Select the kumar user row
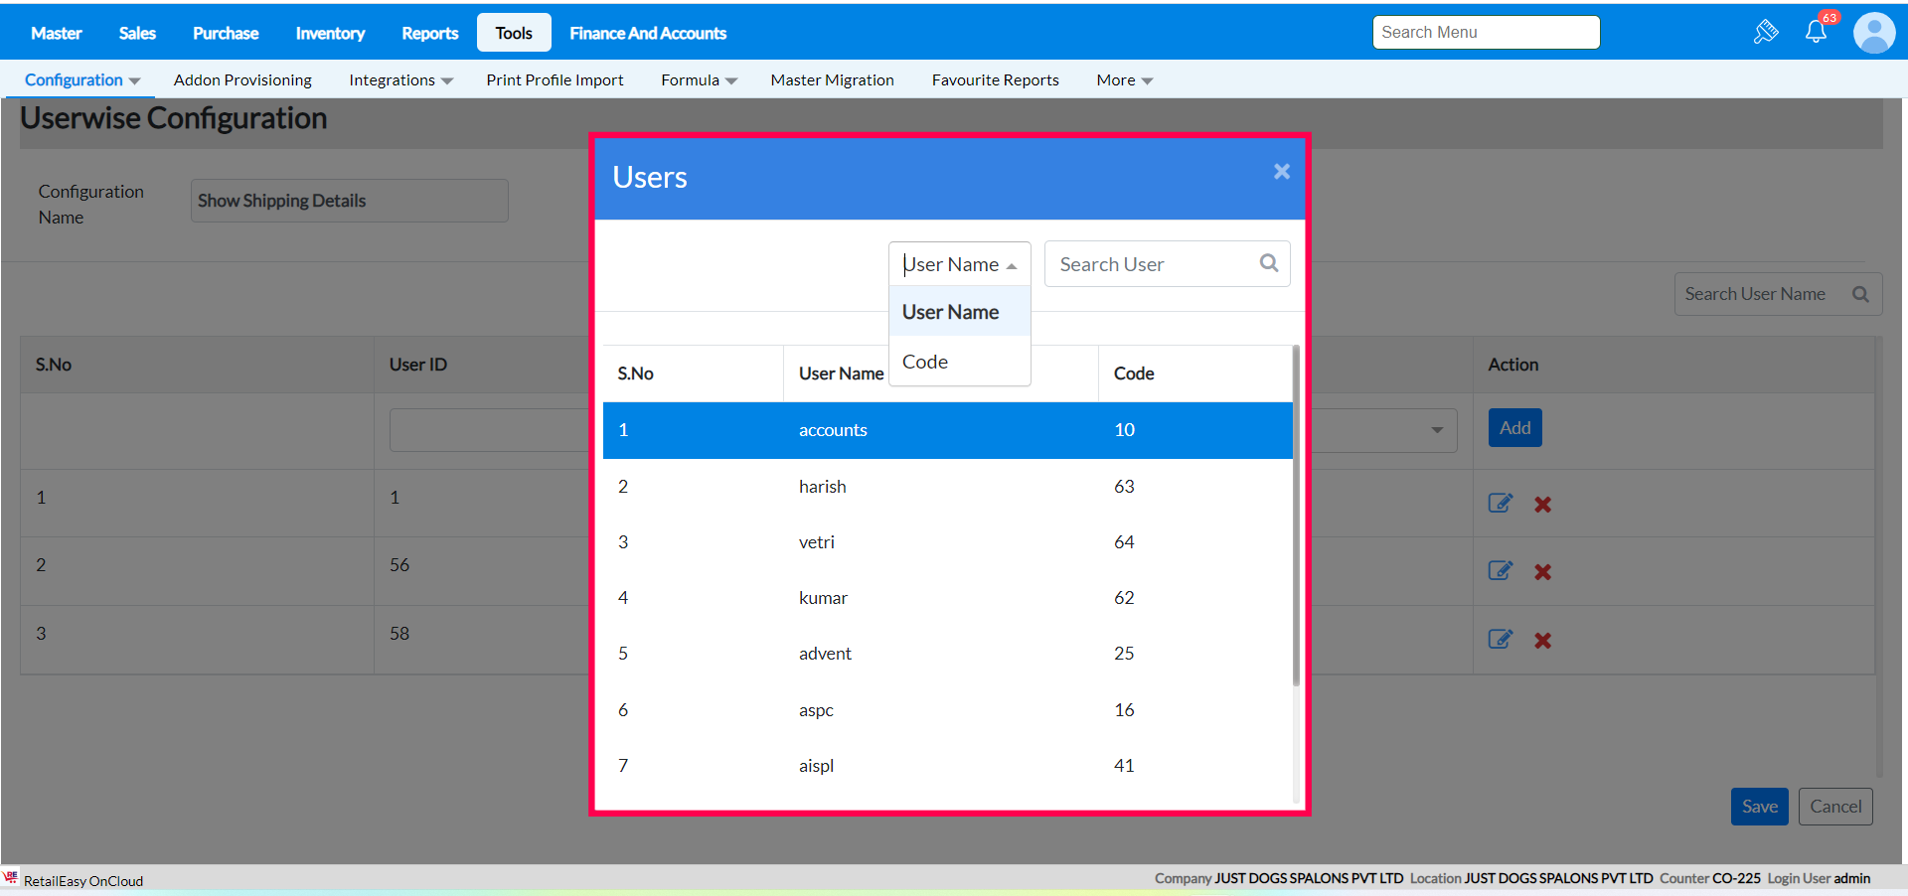The height and width of the screenshot is (896, 1908). click(947, 597)
